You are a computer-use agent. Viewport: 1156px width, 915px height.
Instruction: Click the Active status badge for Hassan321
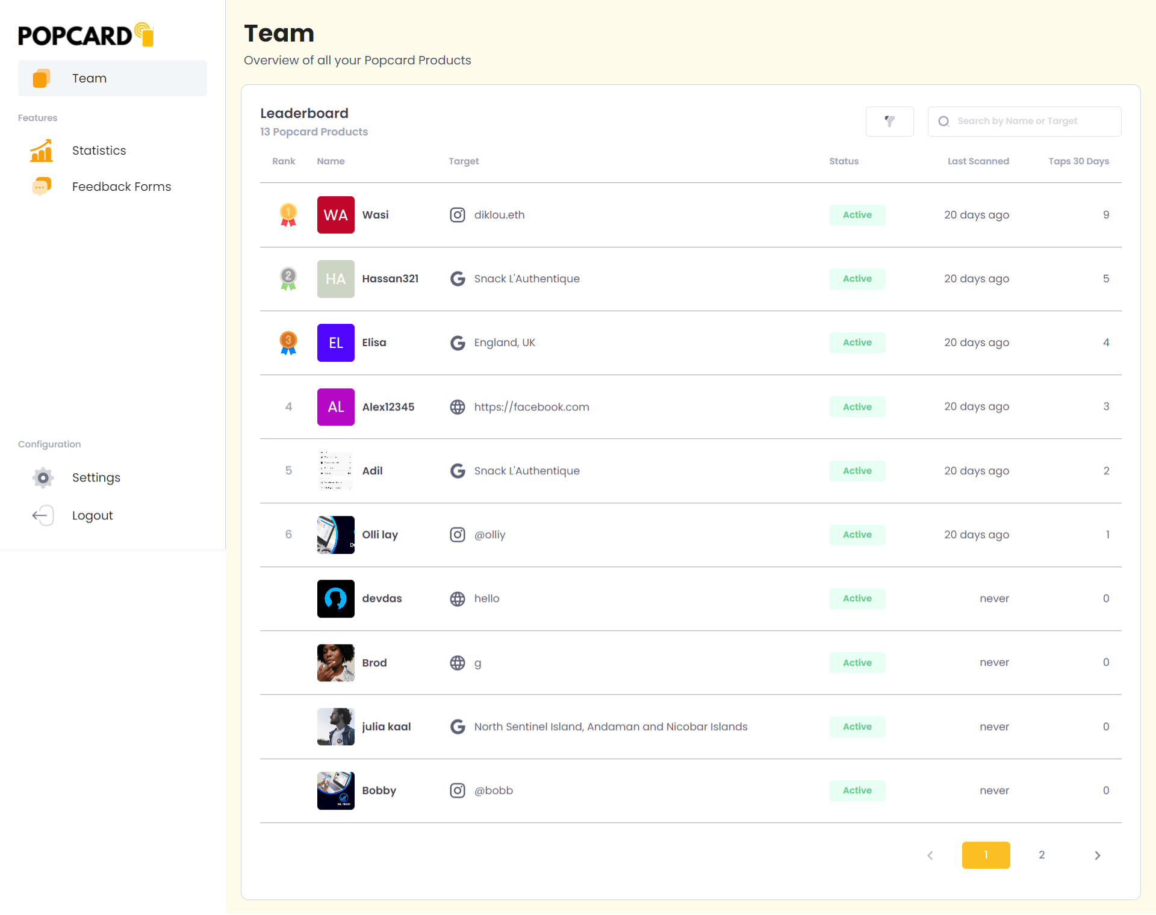[x=857, y=279]
